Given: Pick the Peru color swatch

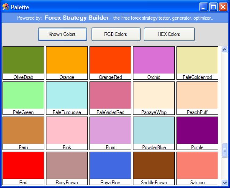Looking at the screenshot, I should (x=23, y=133).
